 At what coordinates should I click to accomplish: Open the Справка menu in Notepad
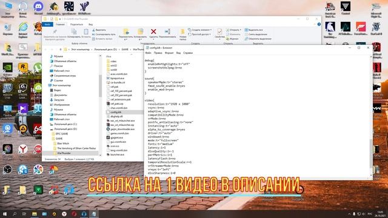click(188, 53)
